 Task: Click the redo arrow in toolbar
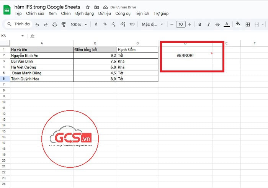click(x=46, y=25)
